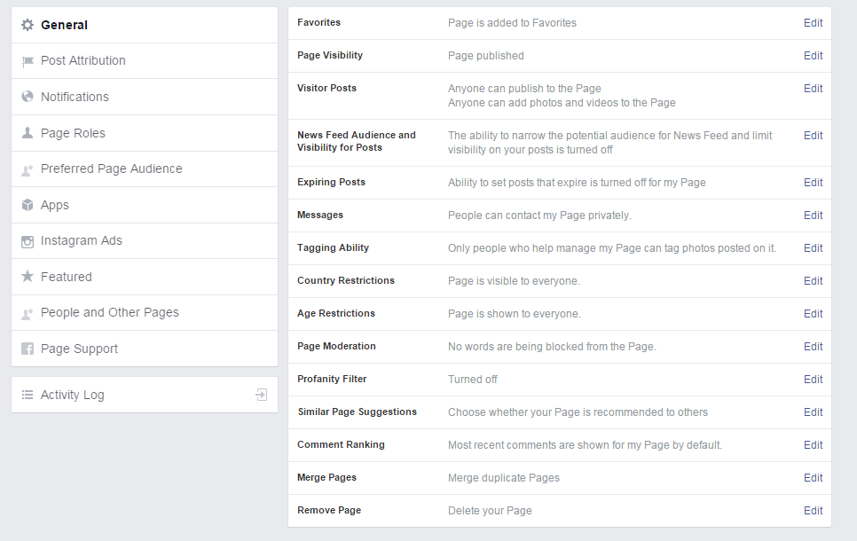The width and height of the screenshot is (857, 541).
Task: Click 'Delete your Page' description
Action: point(490,510)
